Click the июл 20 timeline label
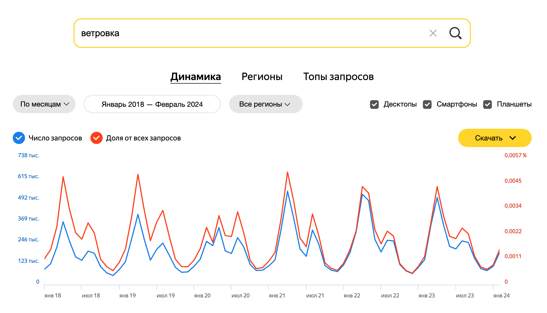This screenshot has height=313, width=547. click(x=241, y=295)
